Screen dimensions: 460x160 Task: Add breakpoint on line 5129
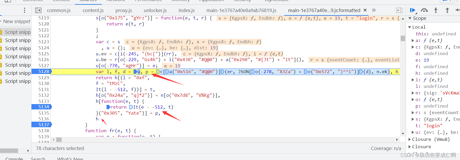44,77
